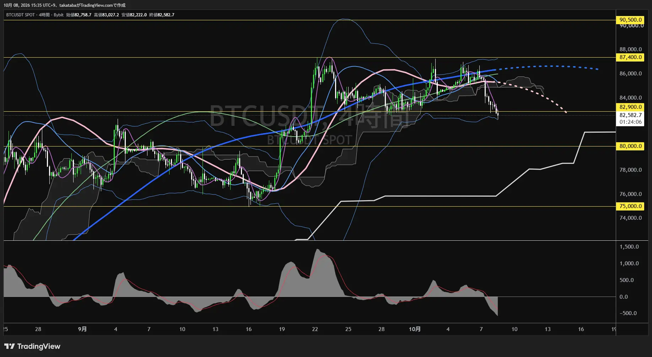The image size is (652, 357).
Task: Click the 0.0 indicator axis label
Action: (x=624, y=297)
